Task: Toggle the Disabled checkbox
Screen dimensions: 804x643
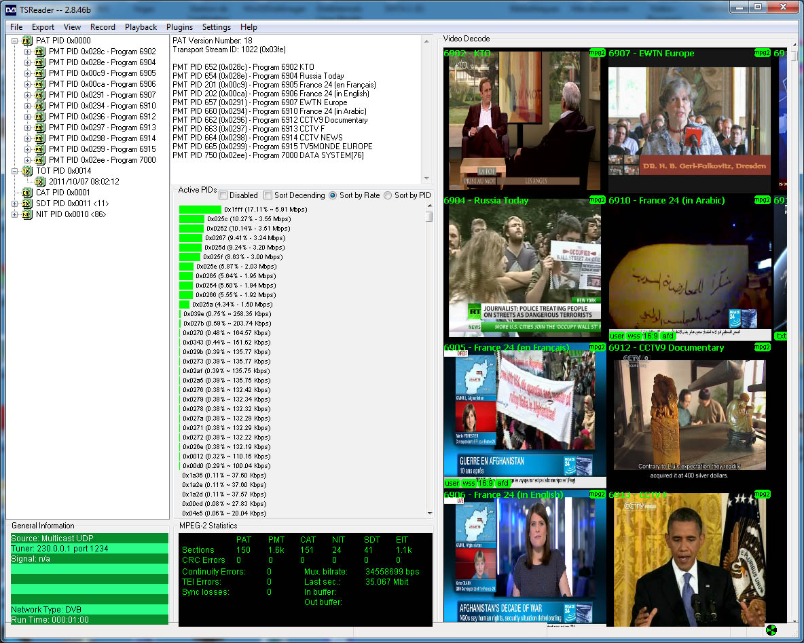Action: point(223,195)
